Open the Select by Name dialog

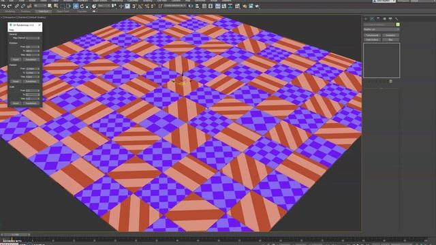point(56,6)
